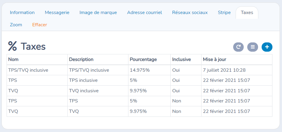Click Non in the last TVQ row

pos(186,111)
